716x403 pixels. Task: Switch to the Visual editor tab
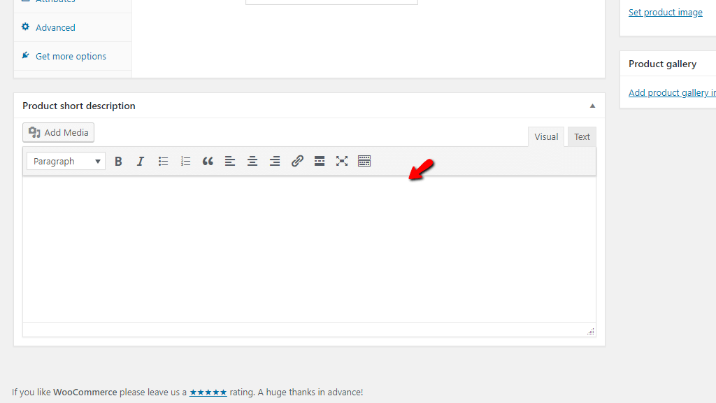[546, 136]
